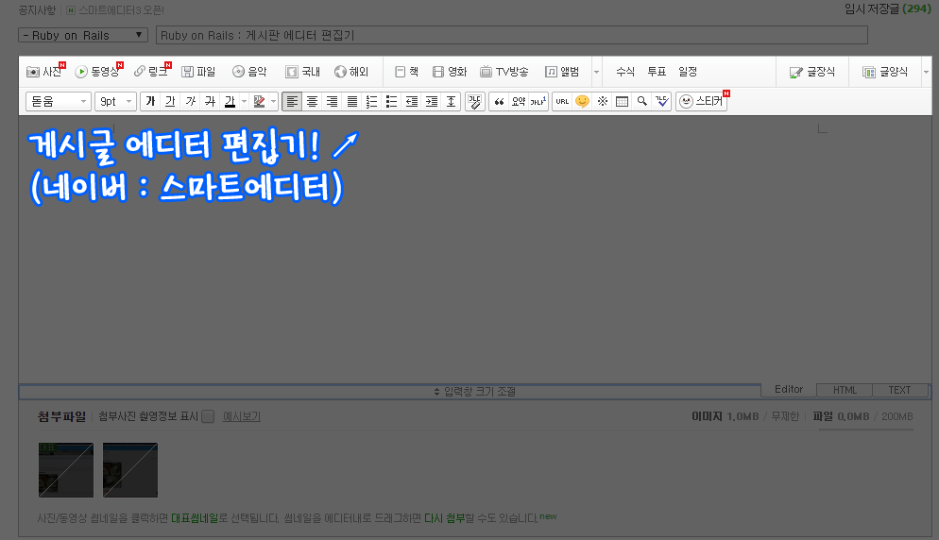Viewport: 939px width, 540px height.
Task: Run the spell check tool
Action: 661,101
